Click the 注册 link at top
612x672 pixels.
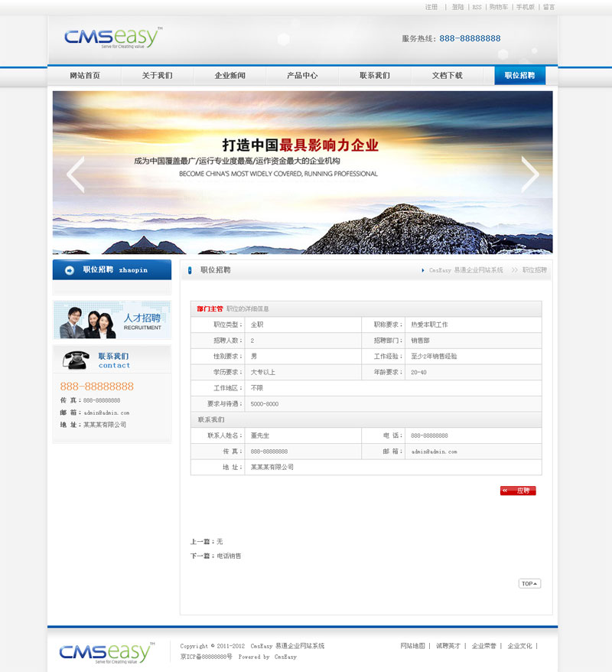[431, 7]
